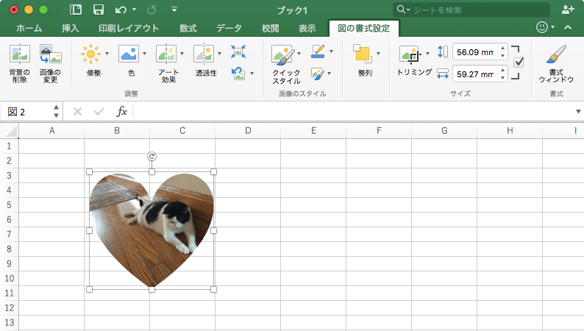Click the smiley feedback icon
This screenshot has width=584, height=331.
tap(542, 27)
